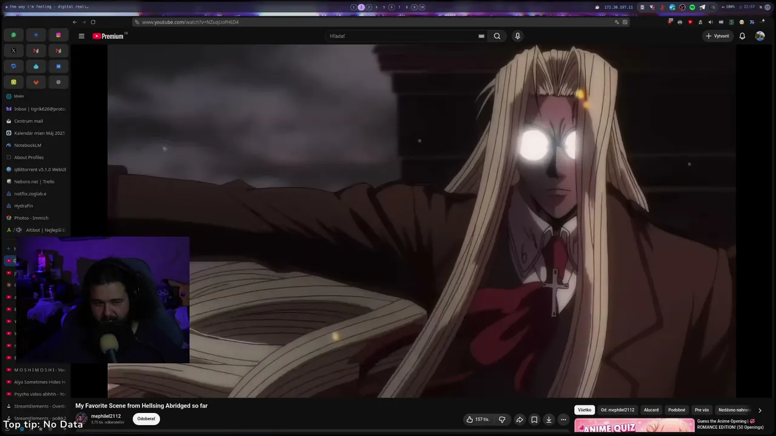
Task: Select the Alucard filter chip
Action: [x=651, y=410]
